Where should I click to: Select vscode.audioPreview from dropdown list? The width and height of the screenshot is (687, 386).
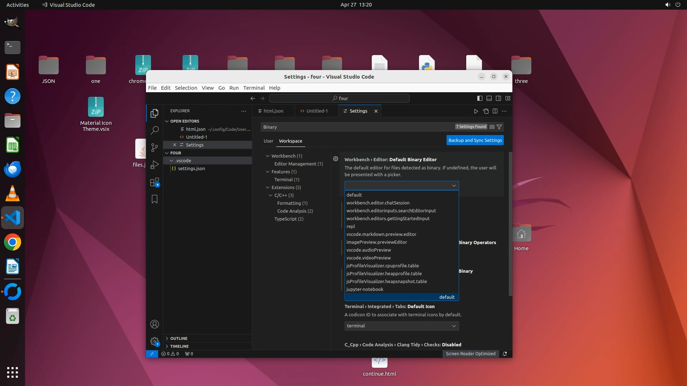(x=369, y=250)
